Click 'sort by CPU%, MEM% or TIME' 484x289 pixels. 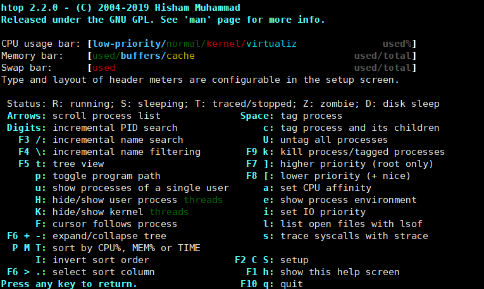click(127, 249)
